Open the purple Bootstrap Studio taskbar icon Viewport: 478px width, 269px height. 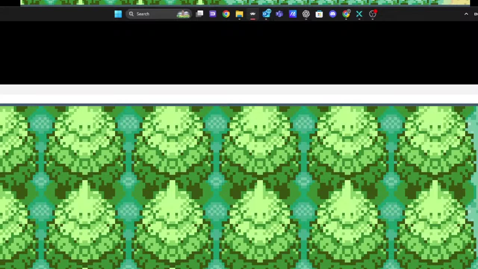coord(212,14)
